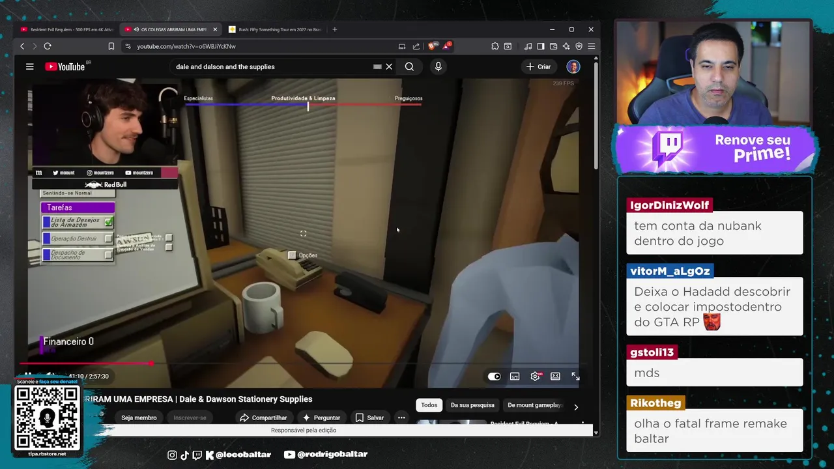Open the music note playlist icon
This screenshot has height=469, width=834.
[x=528, y=46]
